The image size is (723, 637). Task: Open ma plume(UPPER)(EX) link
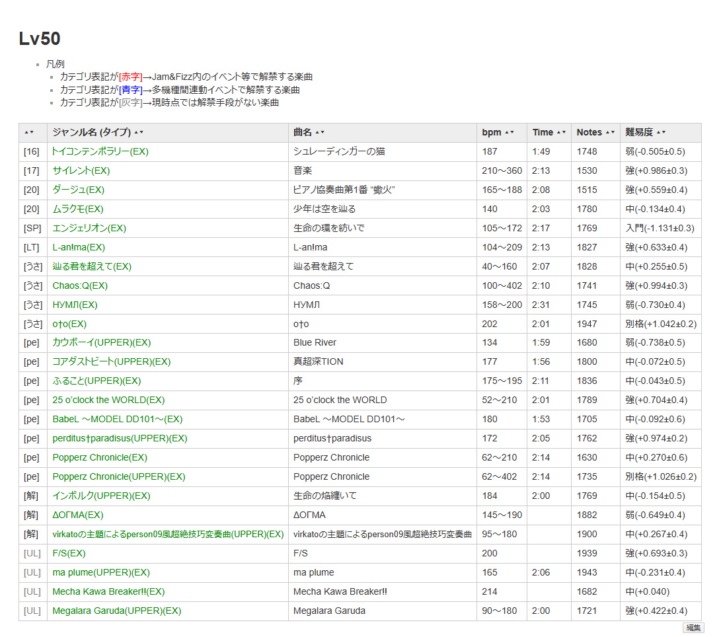pos(101,572)
